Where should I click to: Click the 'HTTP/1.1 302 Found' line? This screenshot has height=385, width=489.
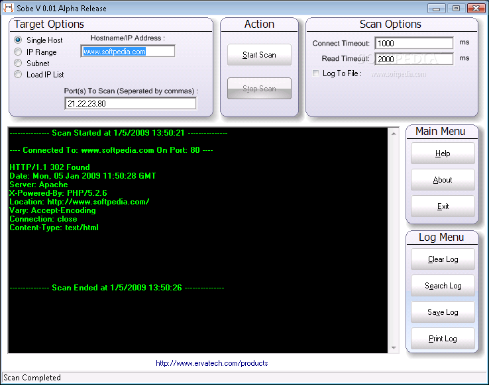[50, 167]
